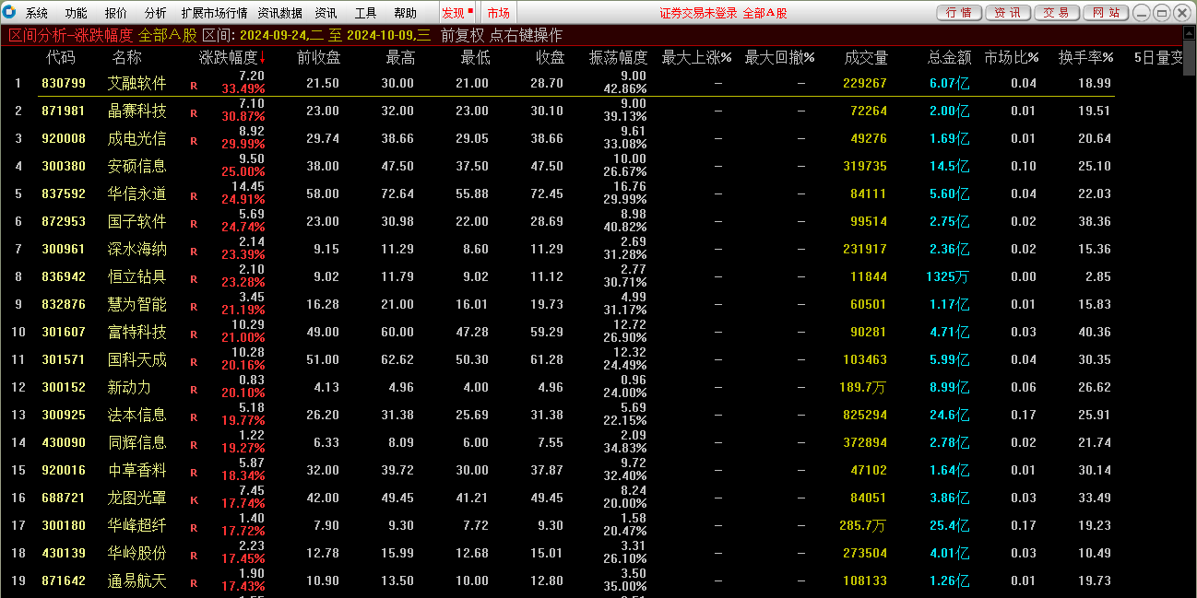Open the 系统 menu
1197x598 pixels.
(37, 12)
